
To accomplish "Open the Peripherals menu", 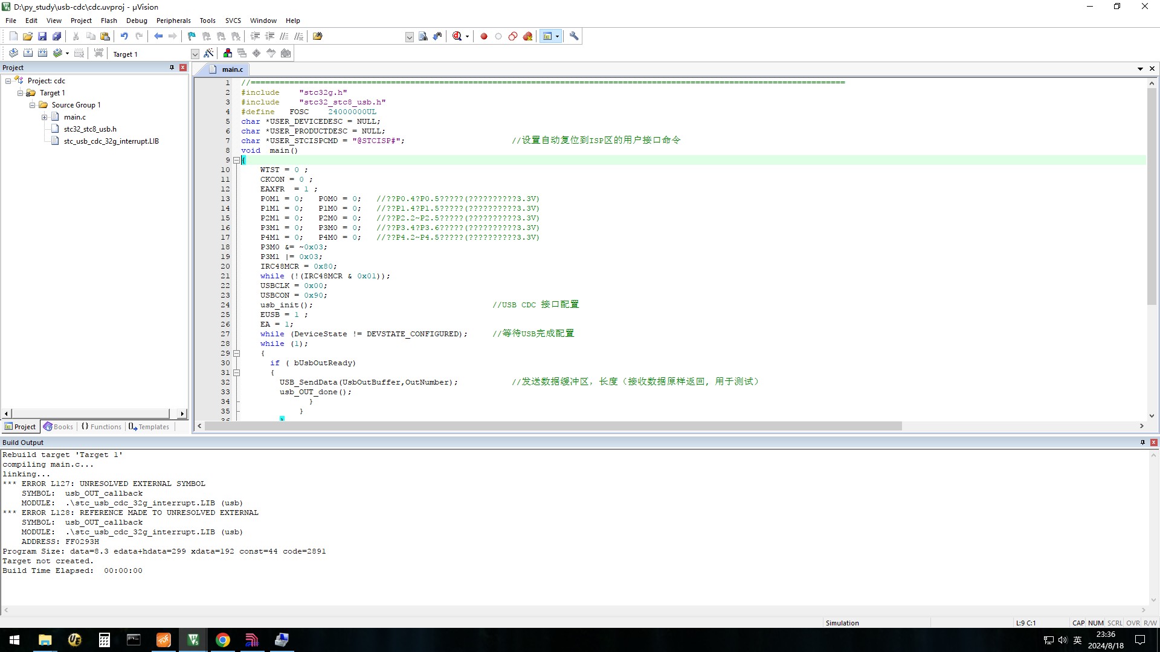I will pyautogui.click(x=173, y=21).
